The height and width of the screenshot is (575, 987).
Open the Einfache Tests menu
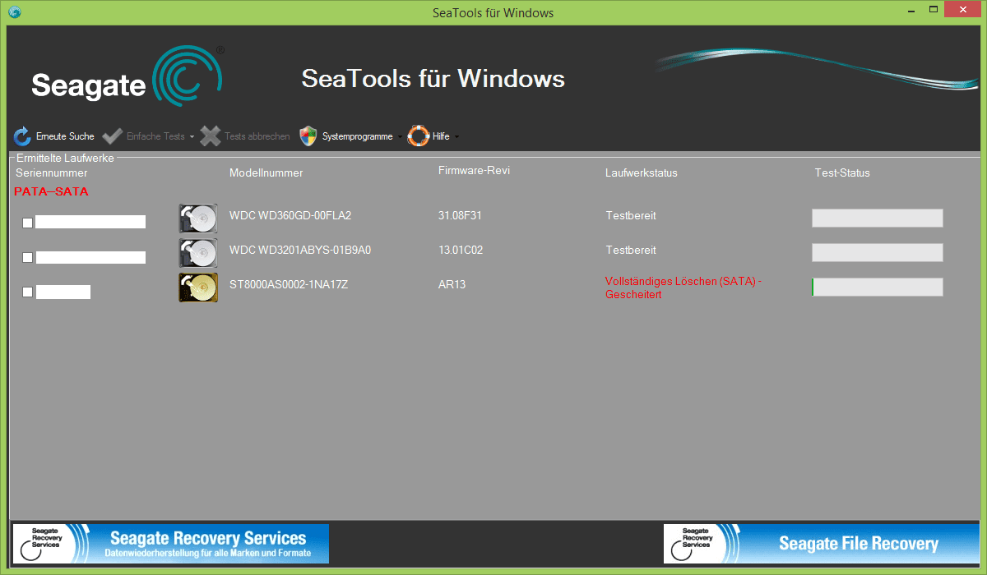(x=149, y=136)
